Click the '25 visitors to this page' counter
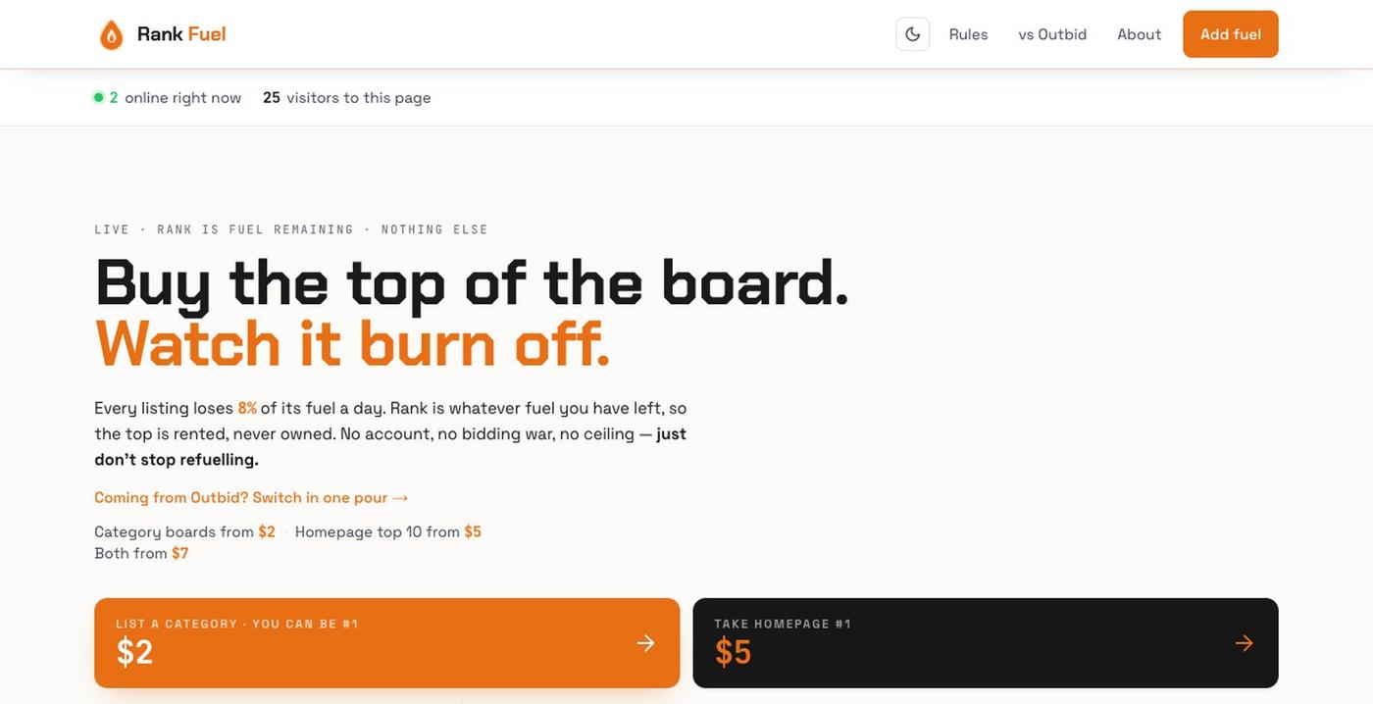 347,97
